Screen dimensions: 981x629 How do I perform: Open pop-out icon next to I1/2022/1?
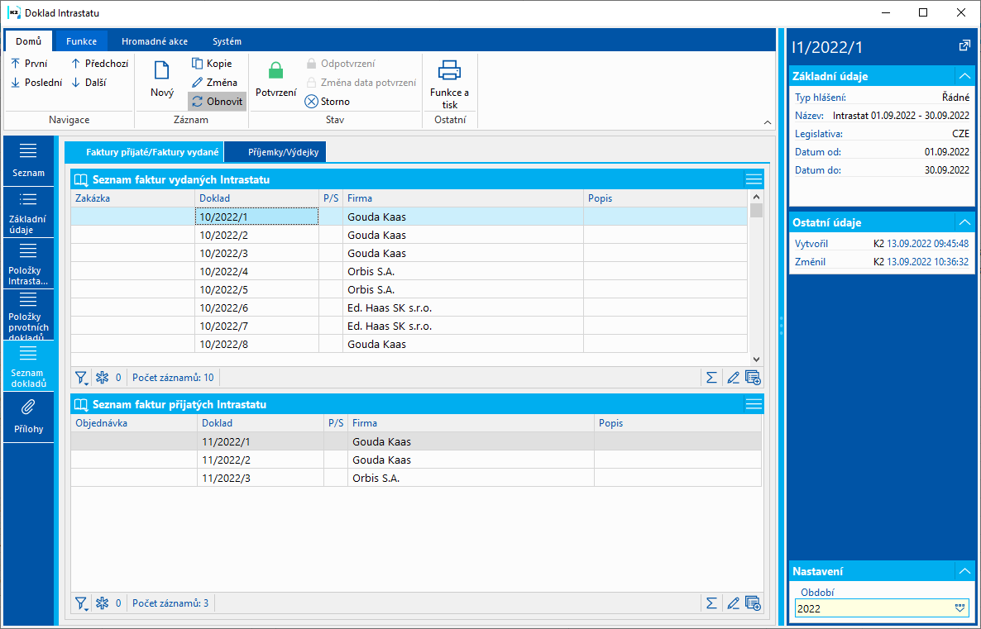[964, 46]
